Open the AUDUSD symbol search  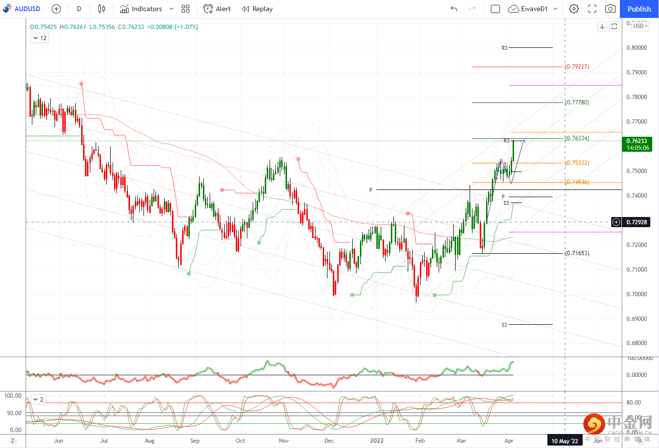(22, 9)
